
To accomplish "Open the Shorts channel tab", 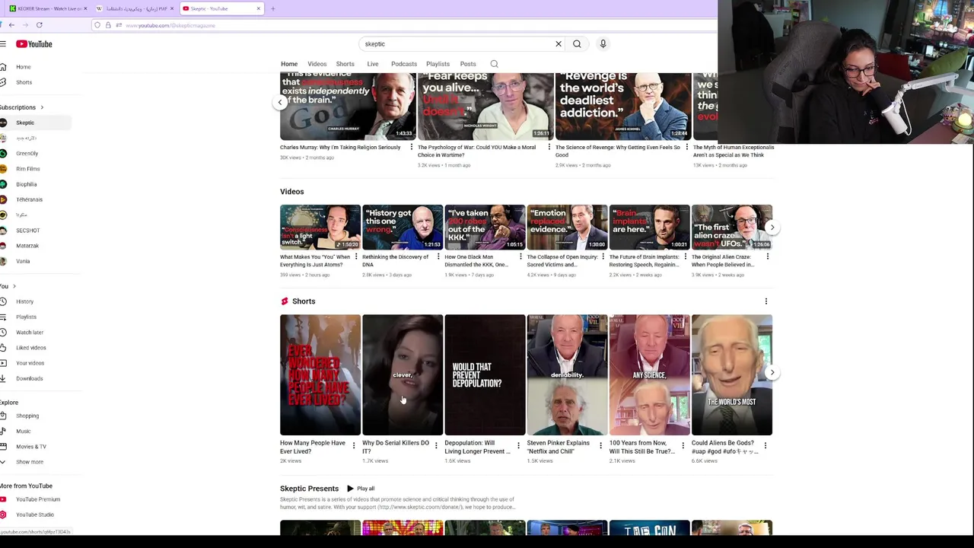I will coord(345,64).
